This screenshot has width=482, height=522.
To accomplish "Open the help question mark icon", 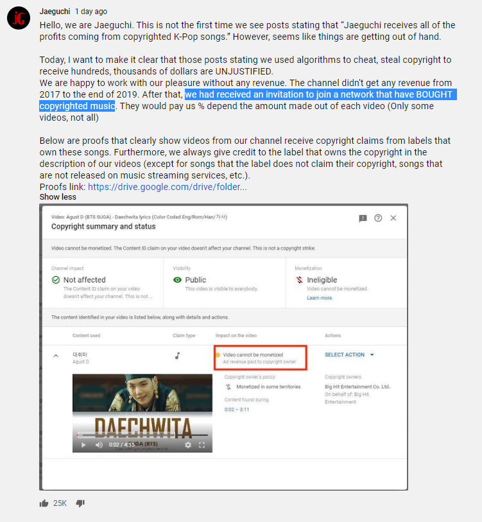I will pyautogui.click(x=378, y=218).
